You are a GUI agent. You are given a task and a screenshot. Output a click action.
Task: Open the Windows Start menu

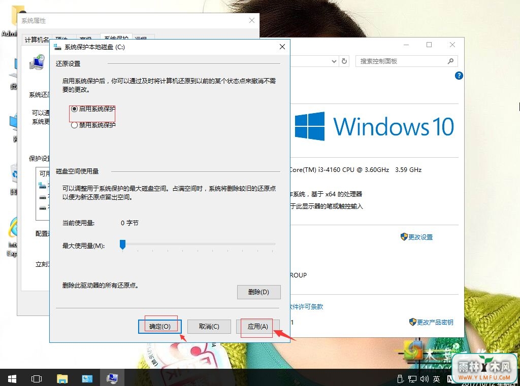12,378
